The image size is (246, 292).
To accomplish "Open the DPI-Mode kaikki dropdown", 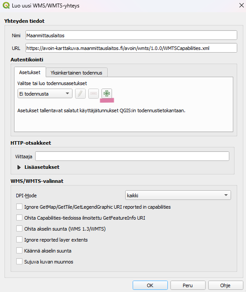I will click(x=178, y=195).
